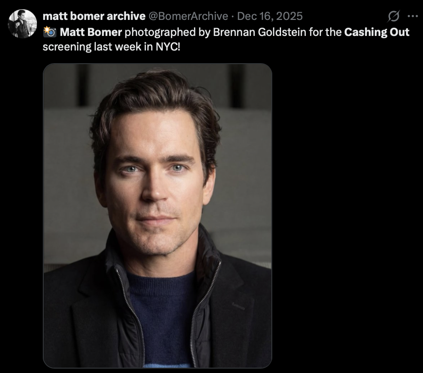423x373 pixels.
Task: Open the three-dot More options menu
Action: coord(412,16)
